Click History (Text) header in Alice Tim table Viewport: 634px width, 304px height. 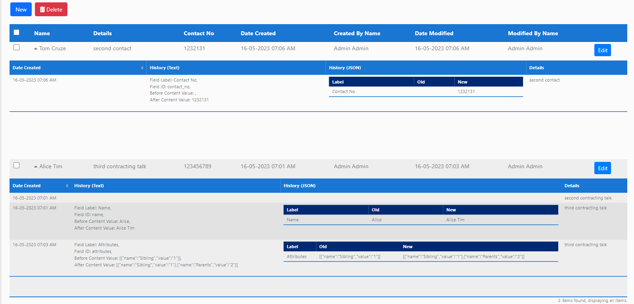coord(89,186)
